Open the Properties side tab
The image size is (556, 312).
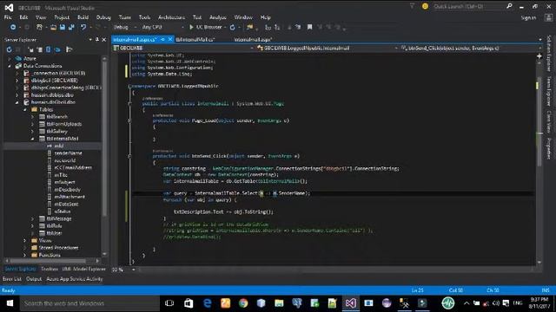tap(549, 148)
